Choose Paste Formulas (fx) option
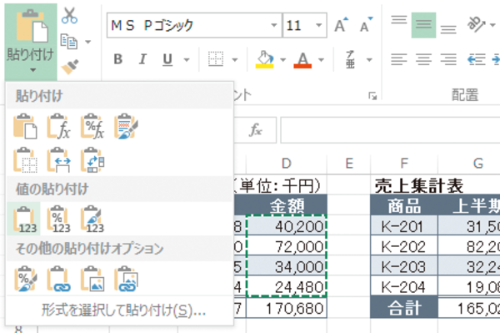The width and height of the screenshot is (500, 333). coord(58,126)
